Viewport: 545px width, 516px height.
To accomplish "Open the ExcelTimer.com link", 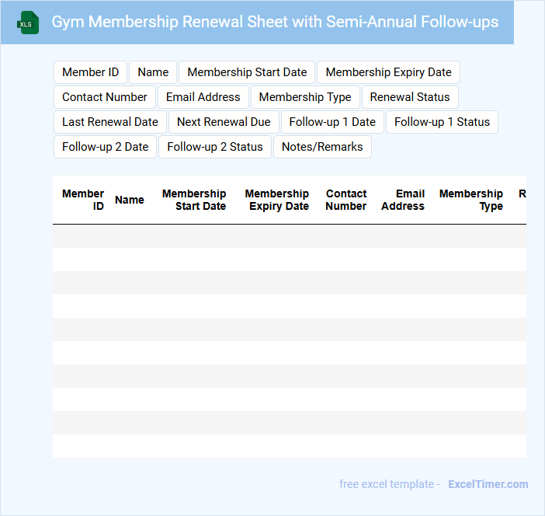I will point(488,484).
